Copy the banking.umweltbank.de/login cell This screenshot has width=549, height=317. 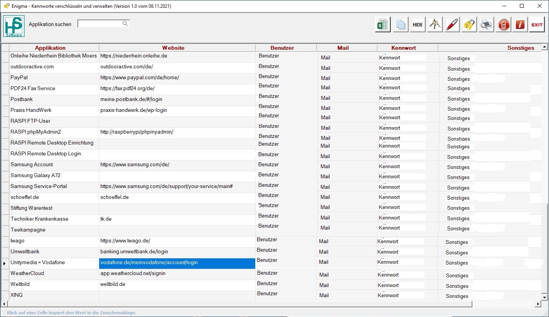[177, 253]
